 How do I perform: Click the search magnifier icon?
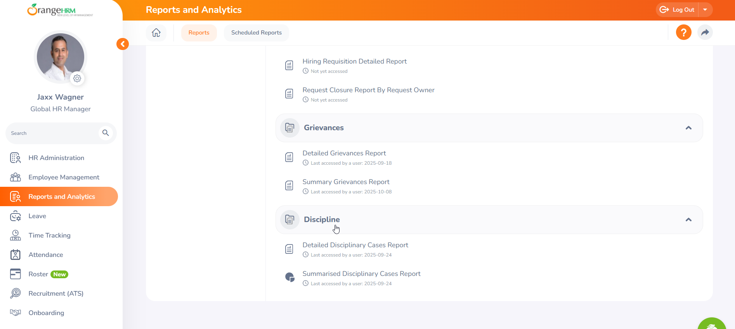pos(106,133)
